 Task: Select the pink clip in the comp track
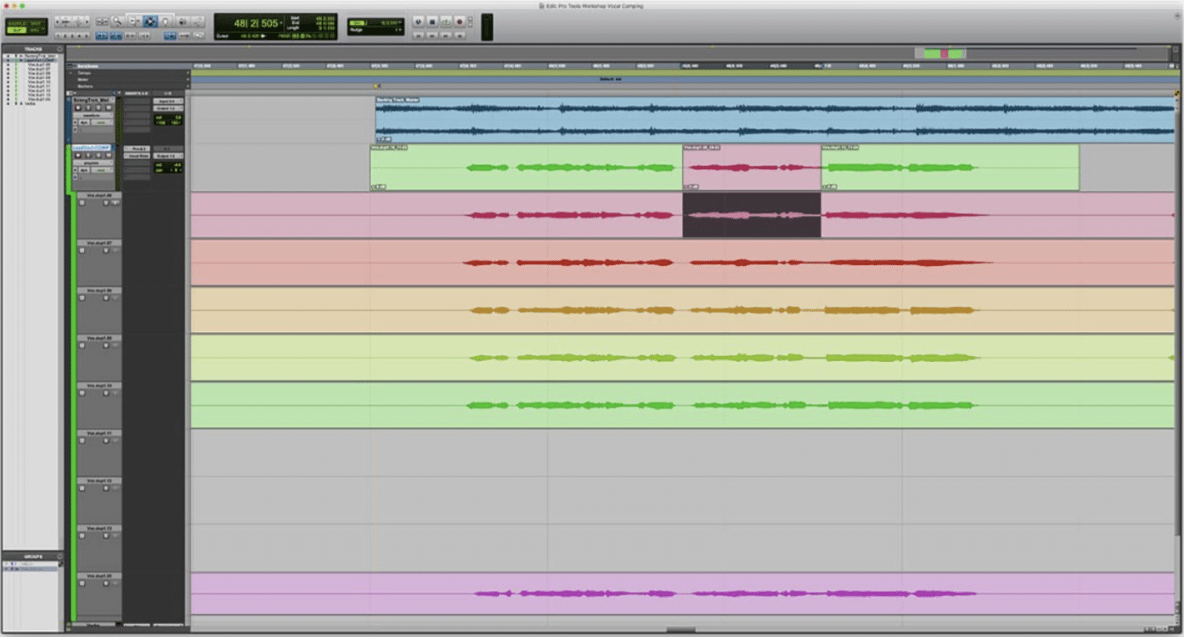[752, 167]
